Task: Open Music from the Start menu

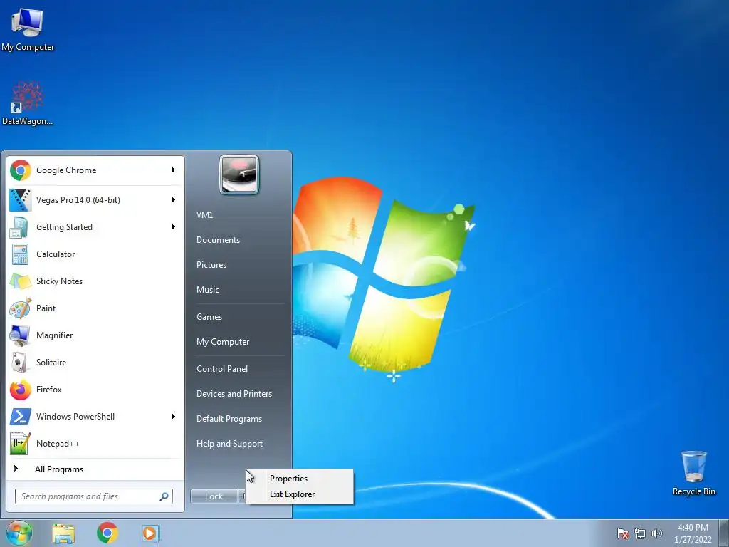Action: coord(208,290)
